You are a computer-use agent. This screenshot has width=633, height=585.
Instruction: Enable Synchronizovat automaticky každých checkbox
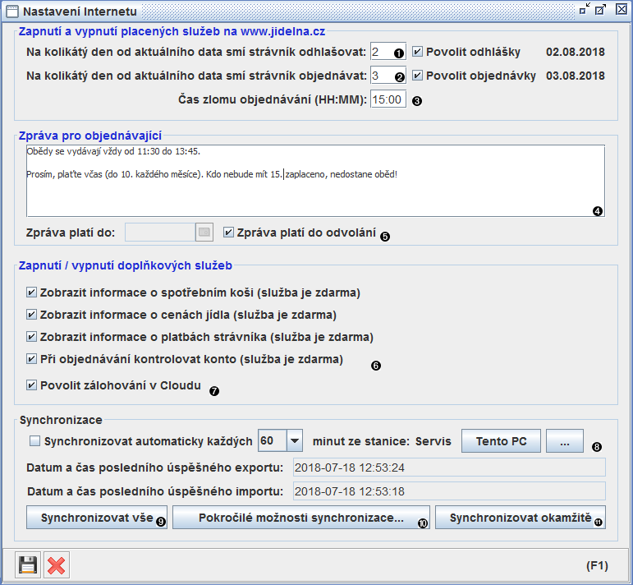(34, 441)
